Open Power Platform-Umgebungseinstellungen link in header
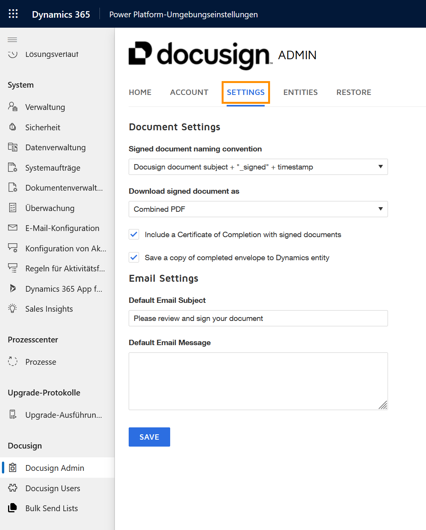The height and width of the screenshot is (530, 426). click(x=183, y=14)
